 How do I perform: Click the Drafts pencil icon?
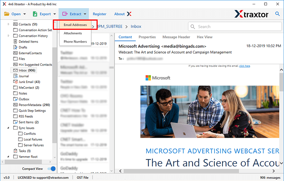tap(15, 47)
